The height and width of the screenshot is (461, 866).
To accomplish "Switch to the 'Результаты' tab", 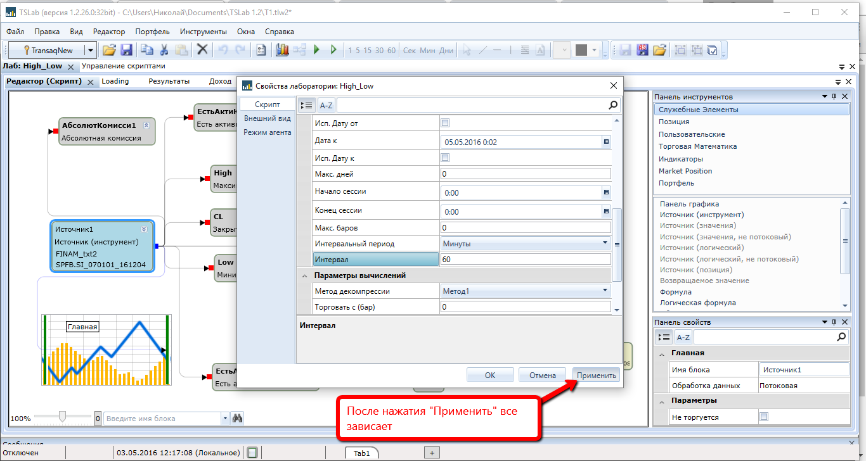I will click(169, 81).
